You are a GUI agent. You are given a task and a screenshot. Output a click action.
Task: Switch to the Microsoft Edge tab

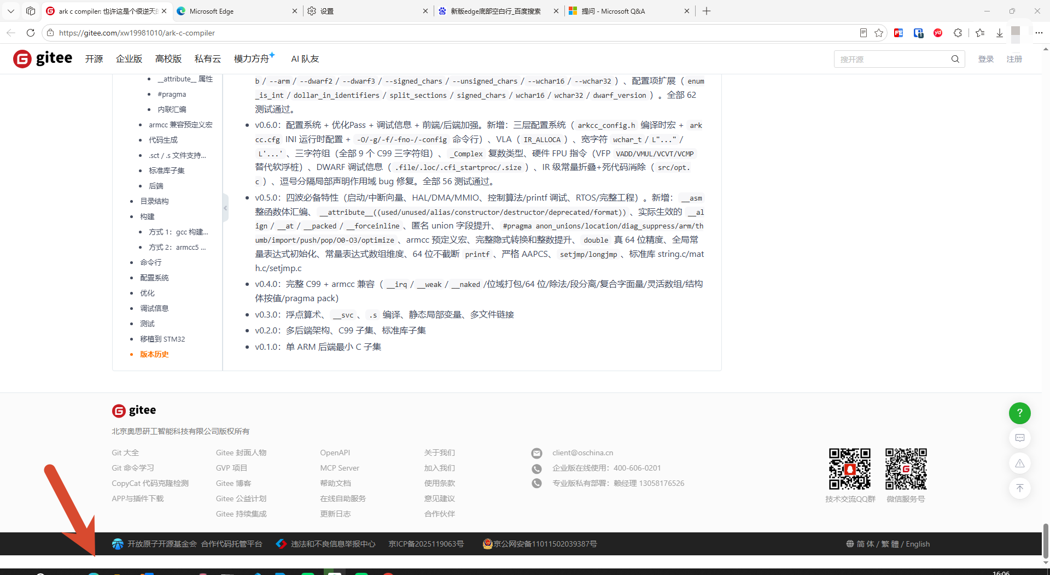(236, 11)
